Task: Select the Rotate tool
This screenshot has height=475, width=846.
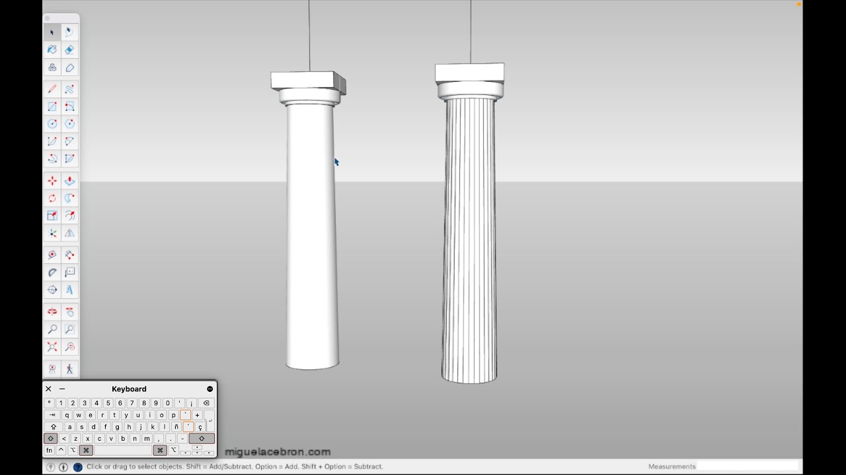Action: pos(52,198)
